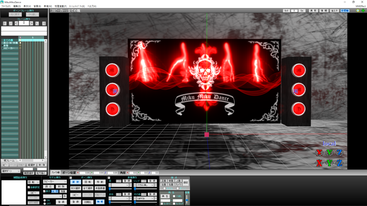Image resolution: width=367 pixels, height=206 pixels.
Task: Select the pink center bone marker
Action: (x=207, y=135)
